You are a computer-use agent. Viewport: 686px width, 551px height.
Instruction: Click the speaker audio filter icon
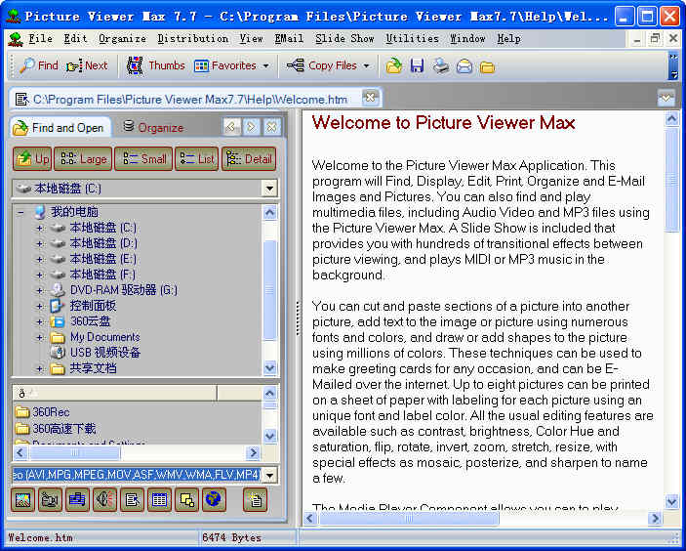[104, 500]
